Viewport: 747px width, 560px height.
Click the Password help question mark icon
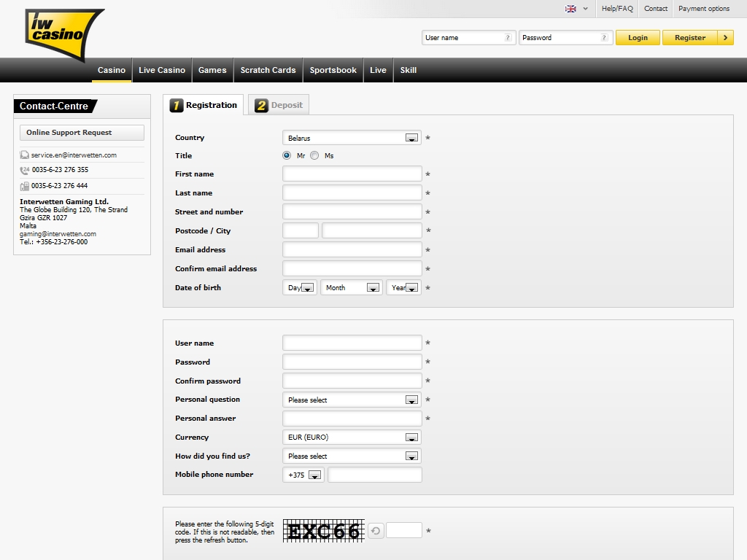(x=605, y=38)
